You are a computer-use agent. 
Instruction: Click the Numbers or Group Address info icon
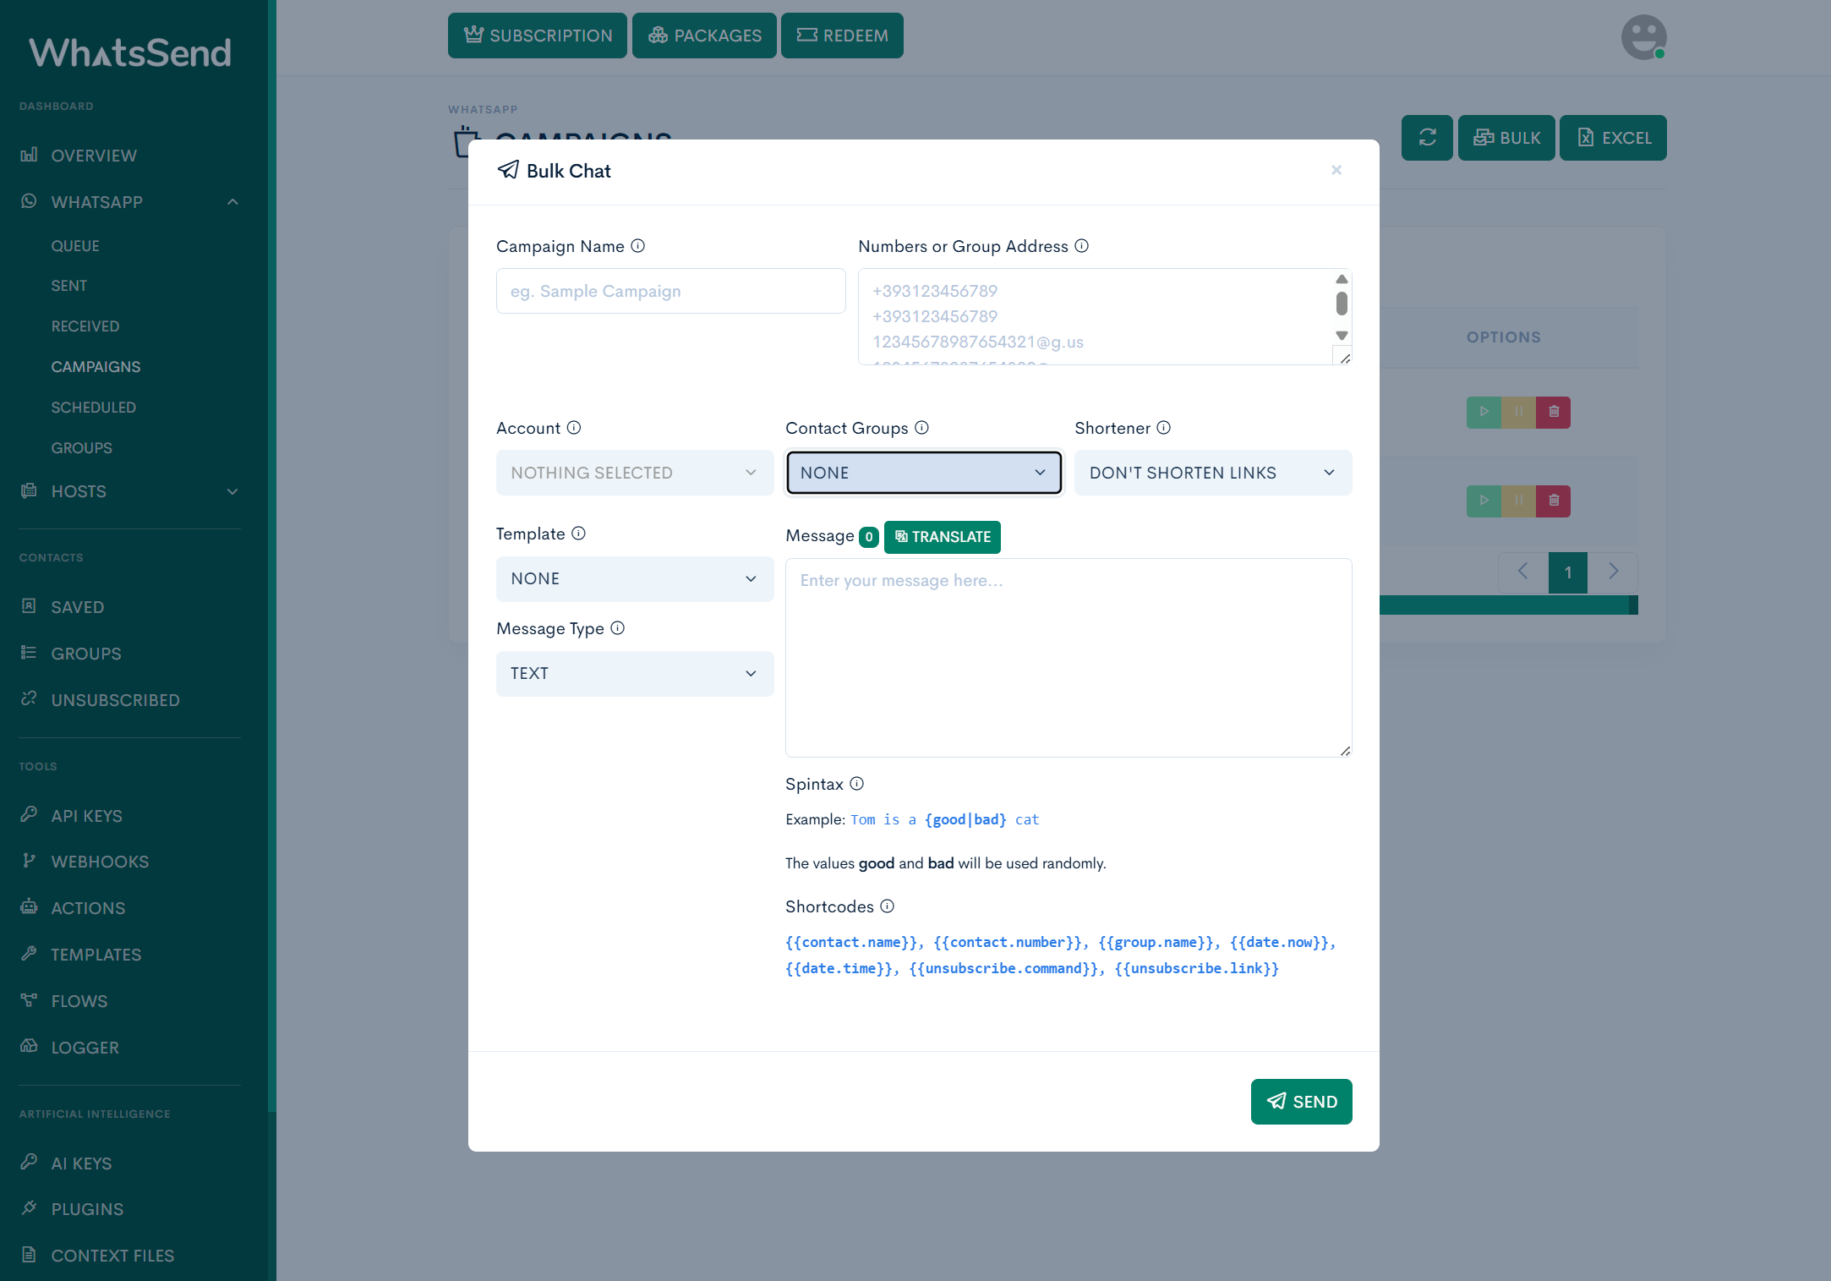click(1082, 246)
